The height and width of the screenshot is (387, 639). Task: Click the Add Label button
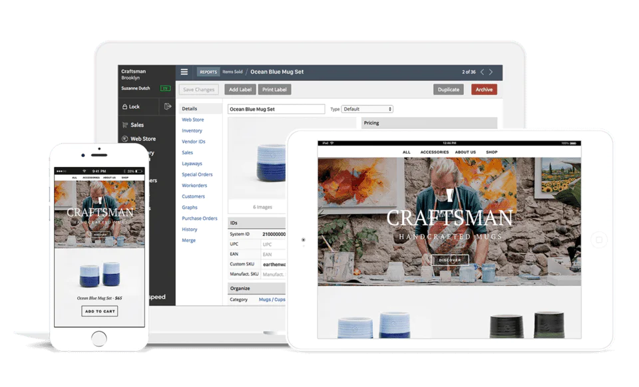click(x=240, y=90)
